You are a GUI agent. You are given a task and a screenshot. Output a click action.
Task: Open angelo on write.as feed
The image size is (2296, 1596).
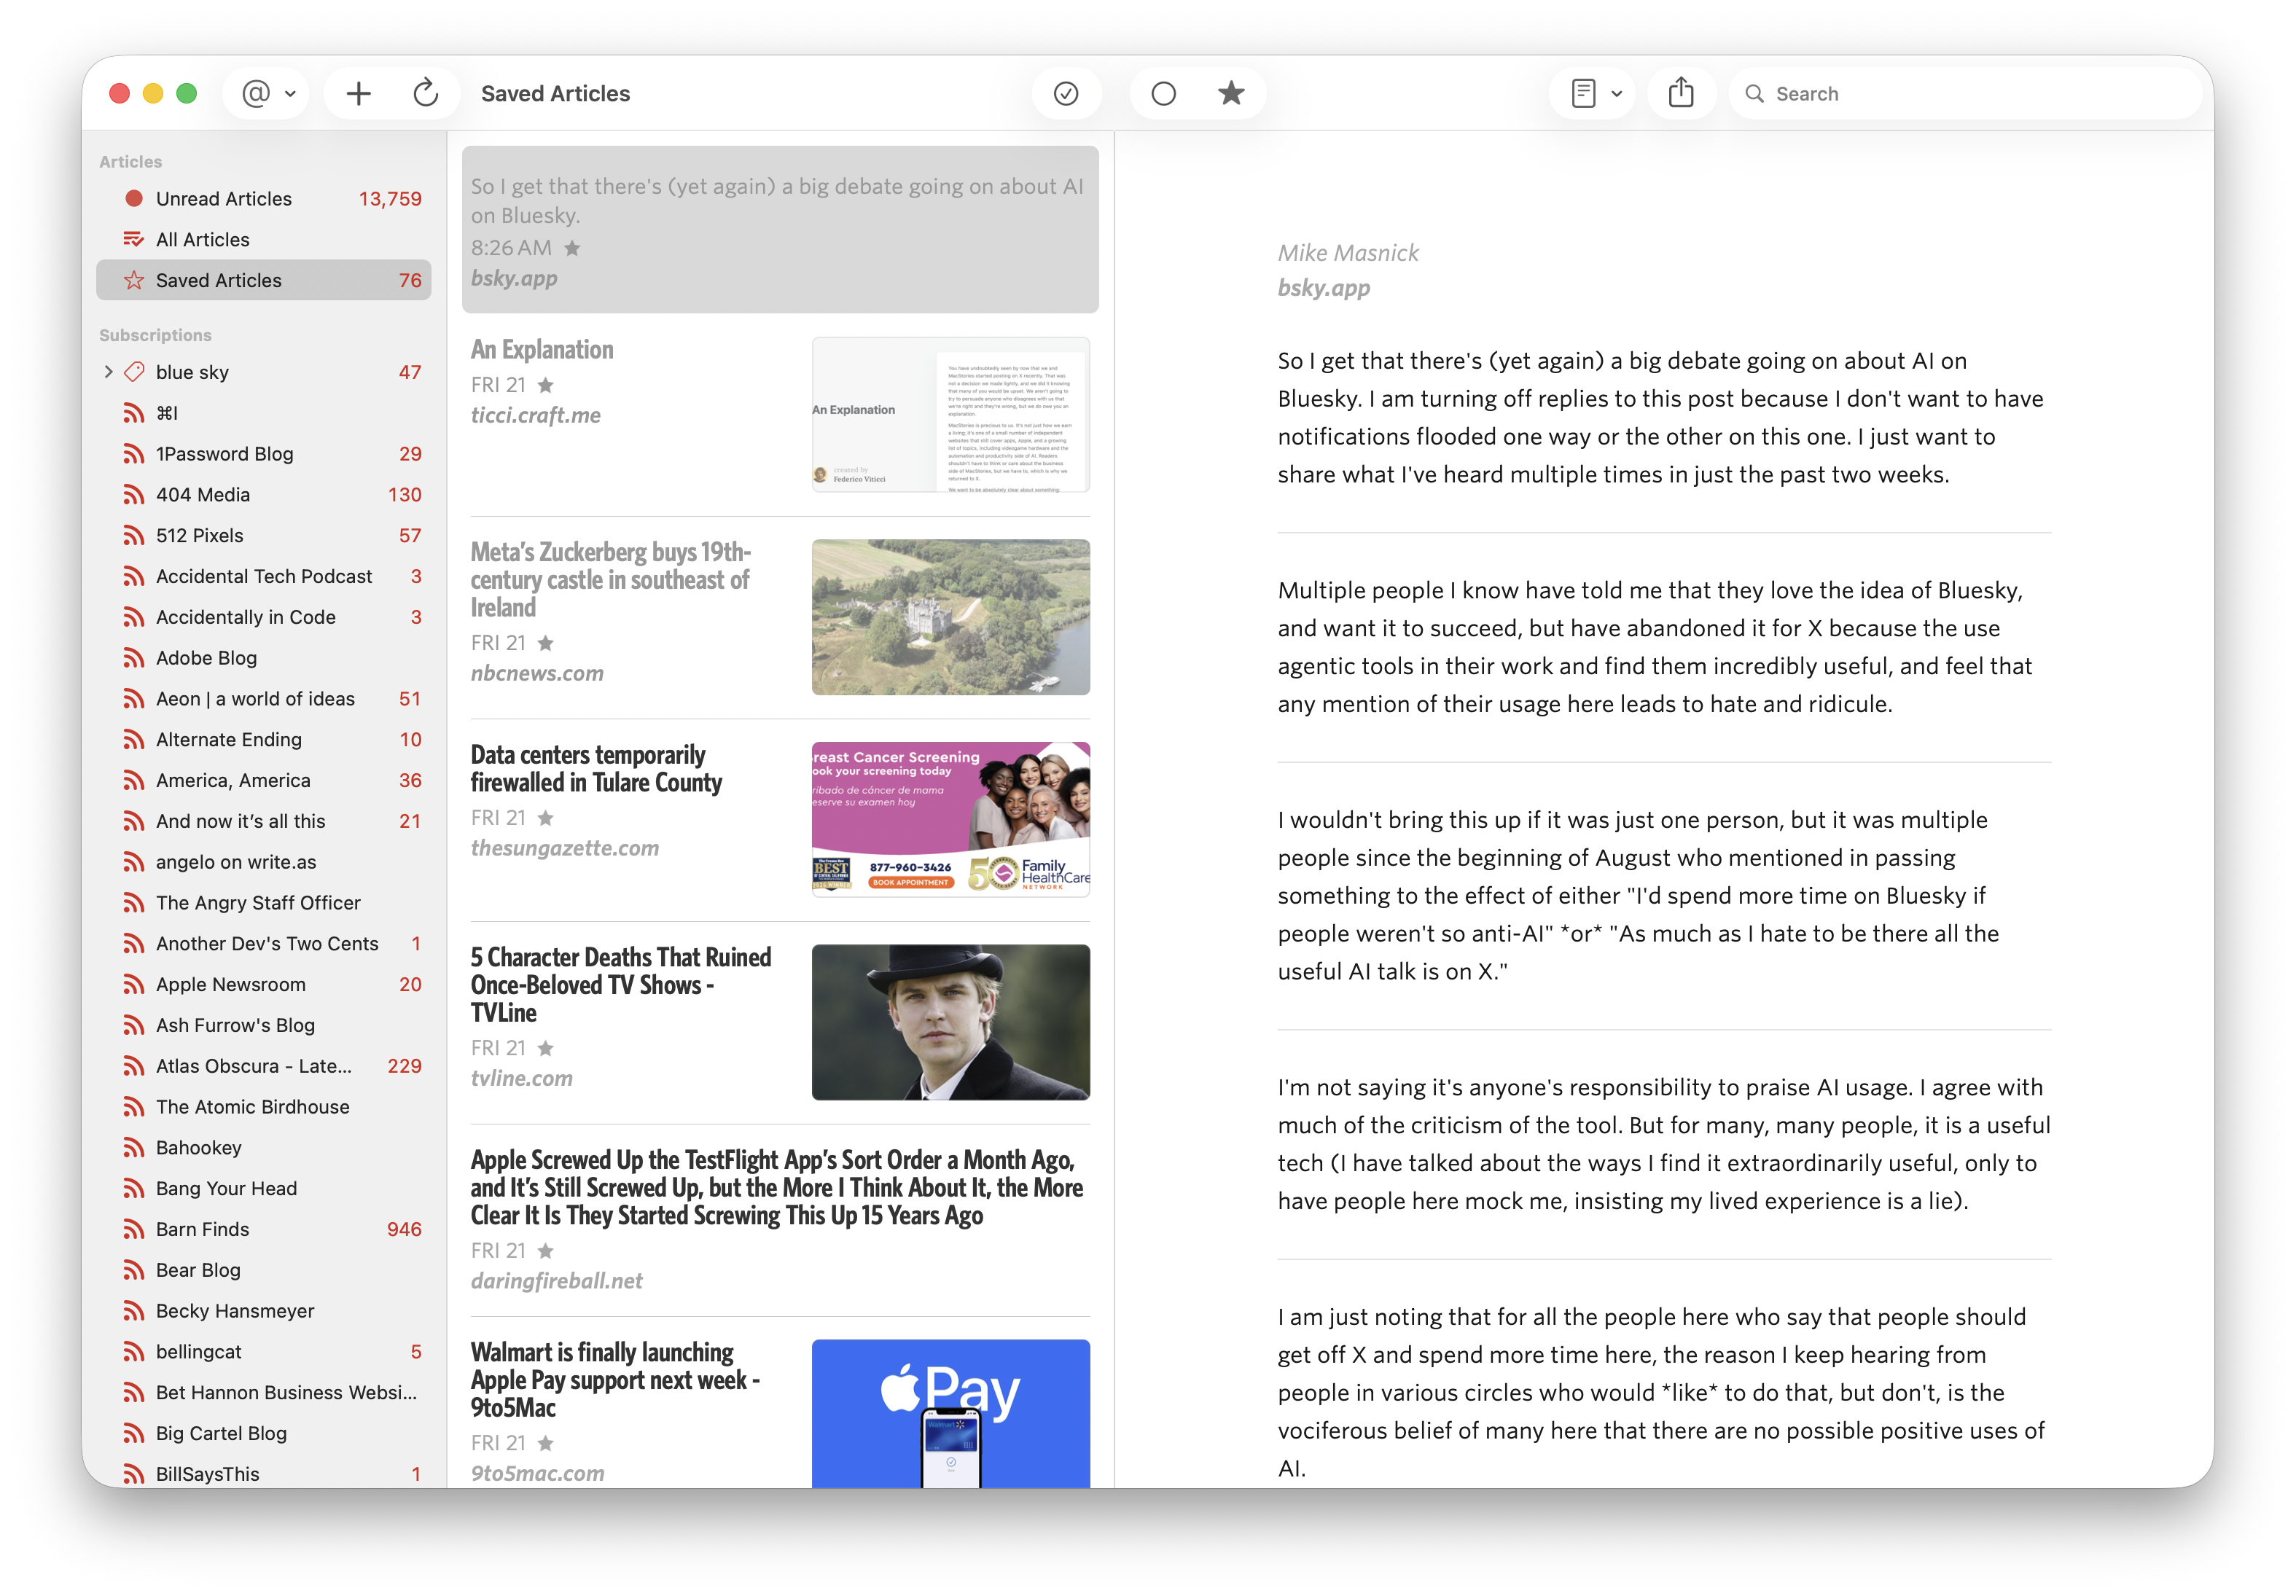[x=263, y=862]
